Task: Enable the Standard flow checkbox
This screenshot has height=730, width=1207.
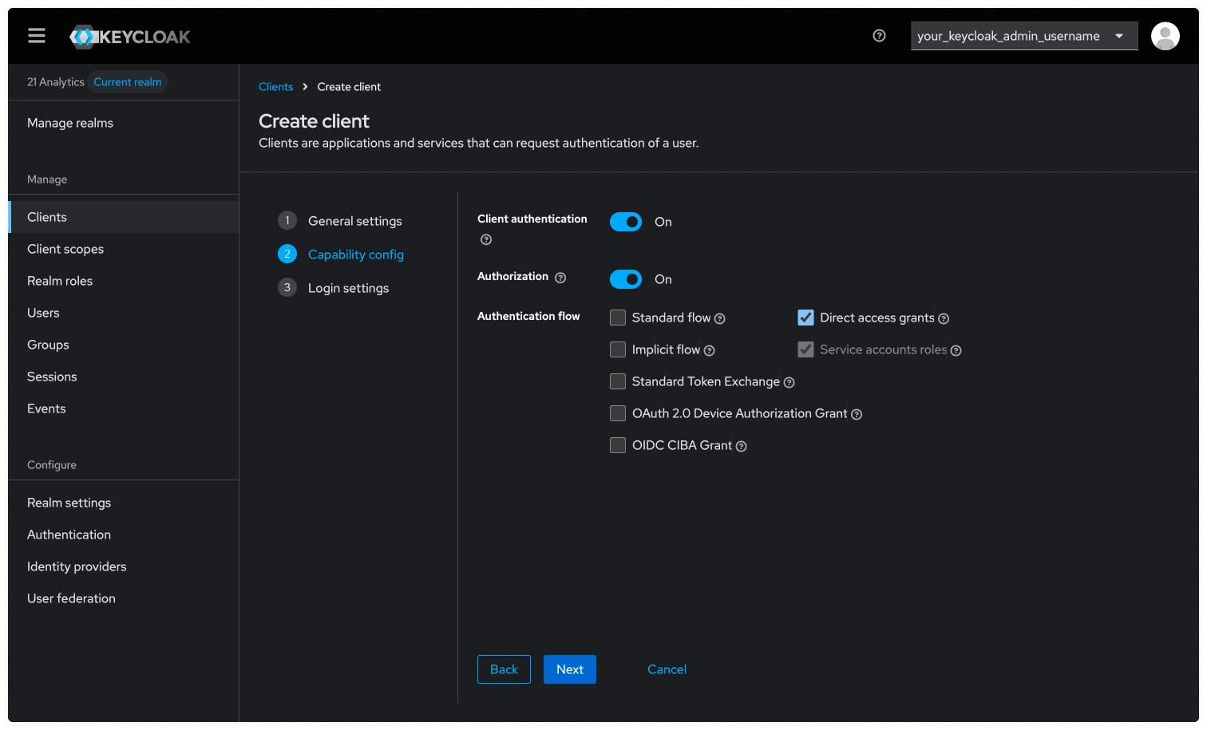Action: (617, 317)
